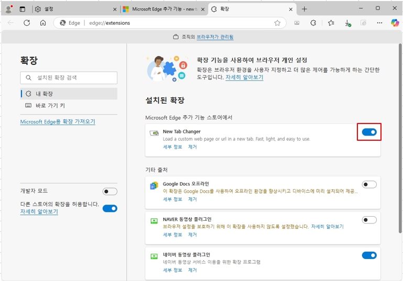Select 내 확장 in sidebar
This screenshot has height=281, width=403.
pyautogui.click(x=69, y=94)
